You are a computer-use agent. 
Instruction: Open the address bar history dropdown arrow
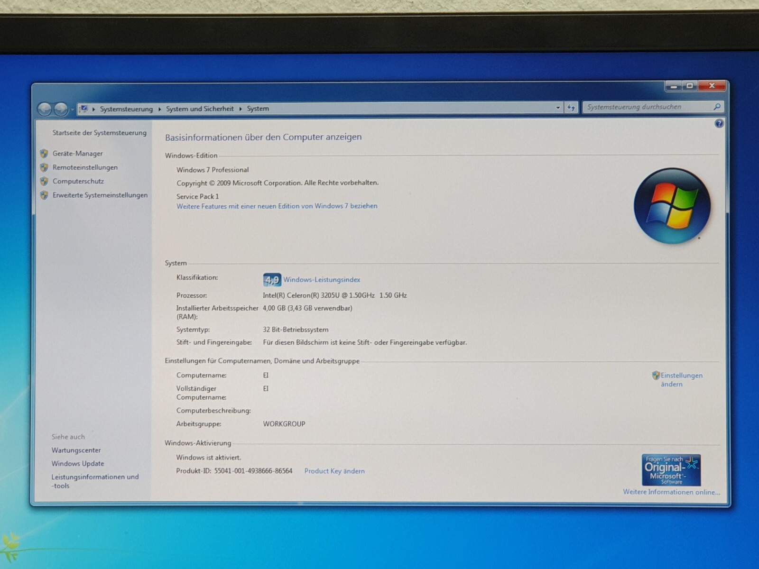tap(558, 108)
